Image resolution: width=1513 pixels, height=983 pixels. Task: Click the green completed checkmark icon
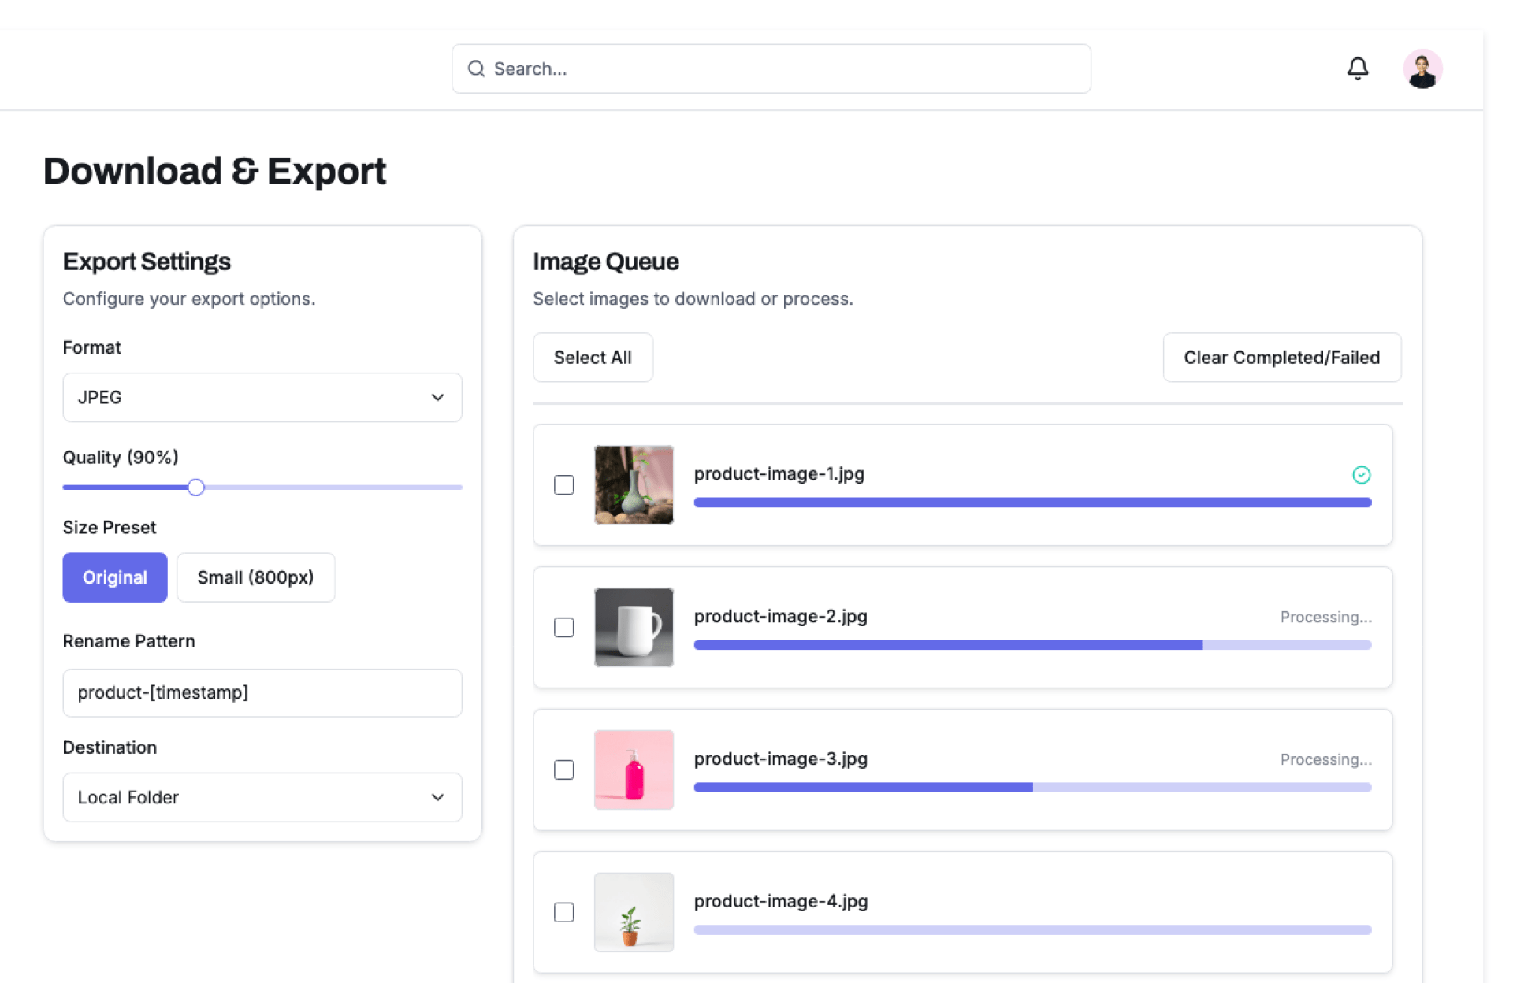tap(1361, 474)
